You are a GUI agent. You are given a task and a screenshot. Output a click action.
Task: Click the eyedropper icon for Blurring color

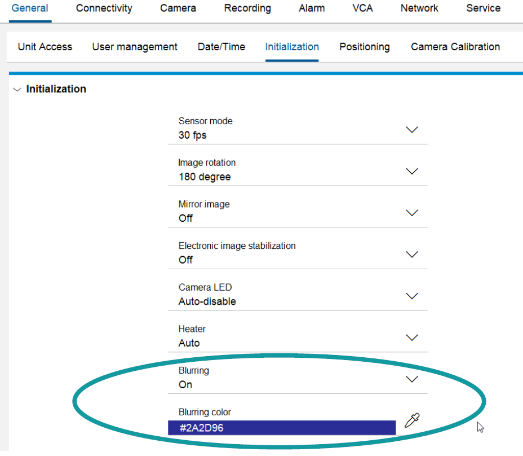click(x=412, y=420)
